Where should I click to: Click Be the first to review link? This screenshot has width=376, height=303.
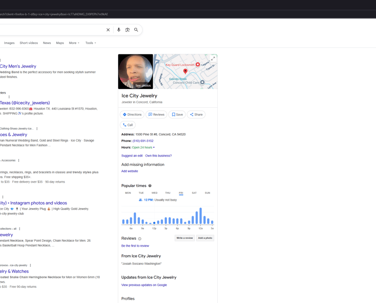coord(135,246)
